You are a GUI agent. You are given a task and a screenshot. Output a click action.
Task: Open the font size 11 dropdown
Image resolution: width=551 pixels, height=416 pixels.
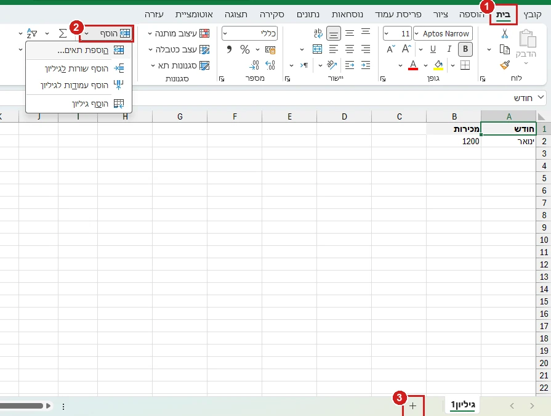387,34
